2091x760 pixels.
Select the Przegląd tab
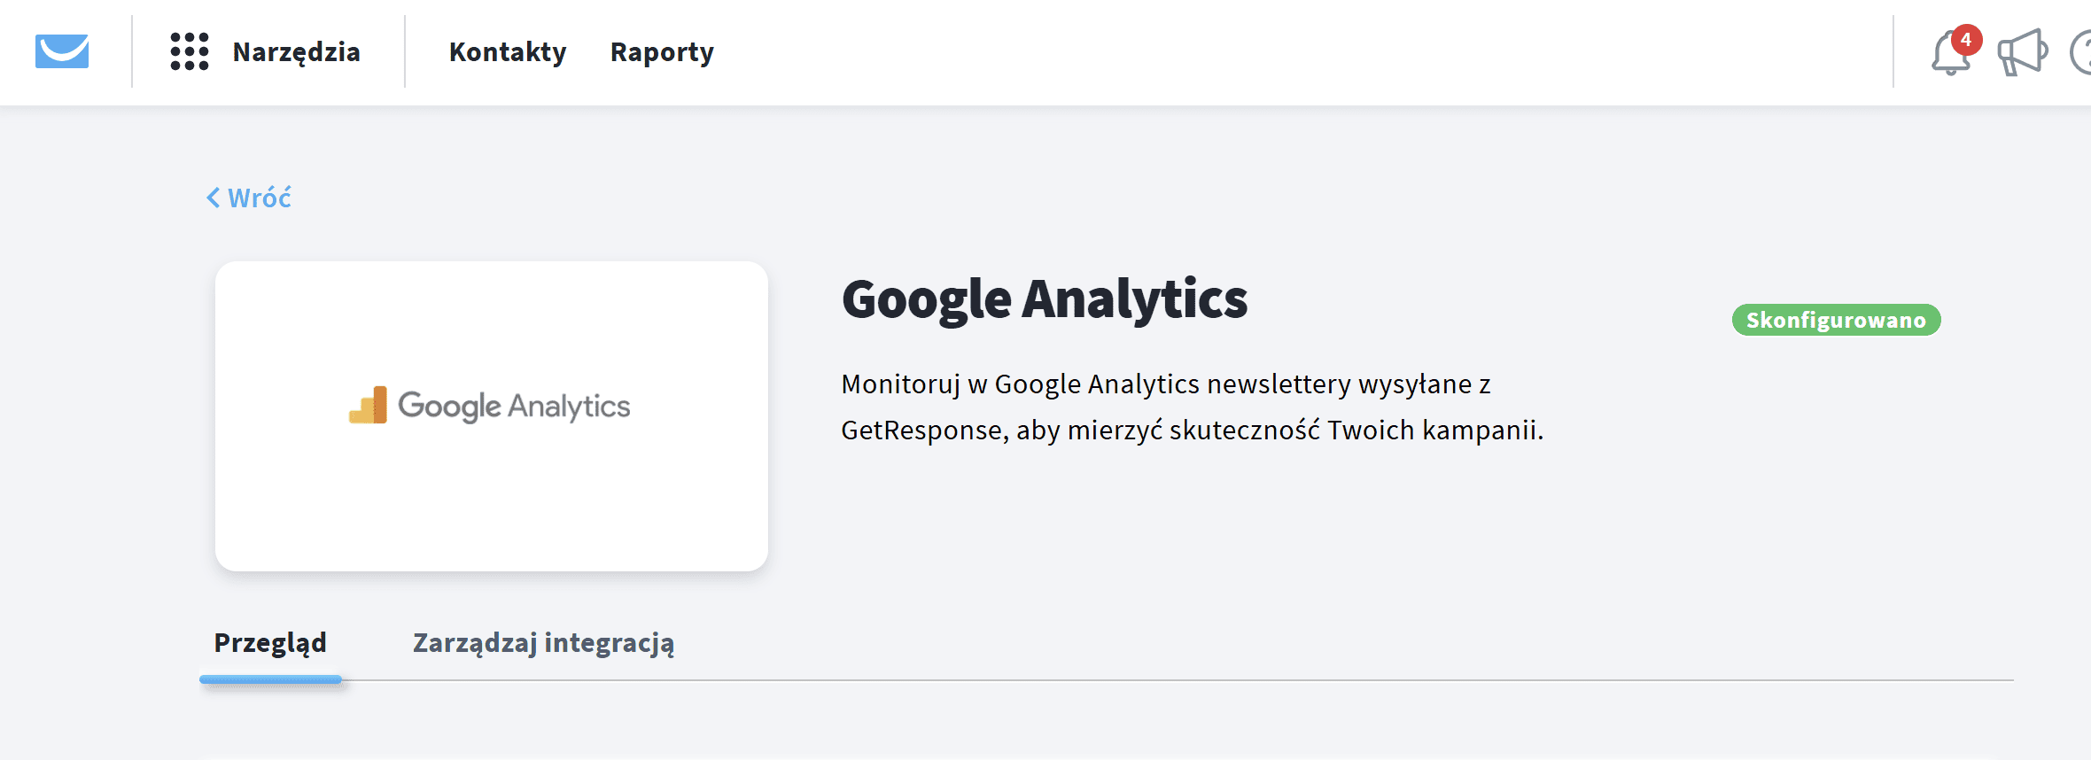click(x=270, y=643)
